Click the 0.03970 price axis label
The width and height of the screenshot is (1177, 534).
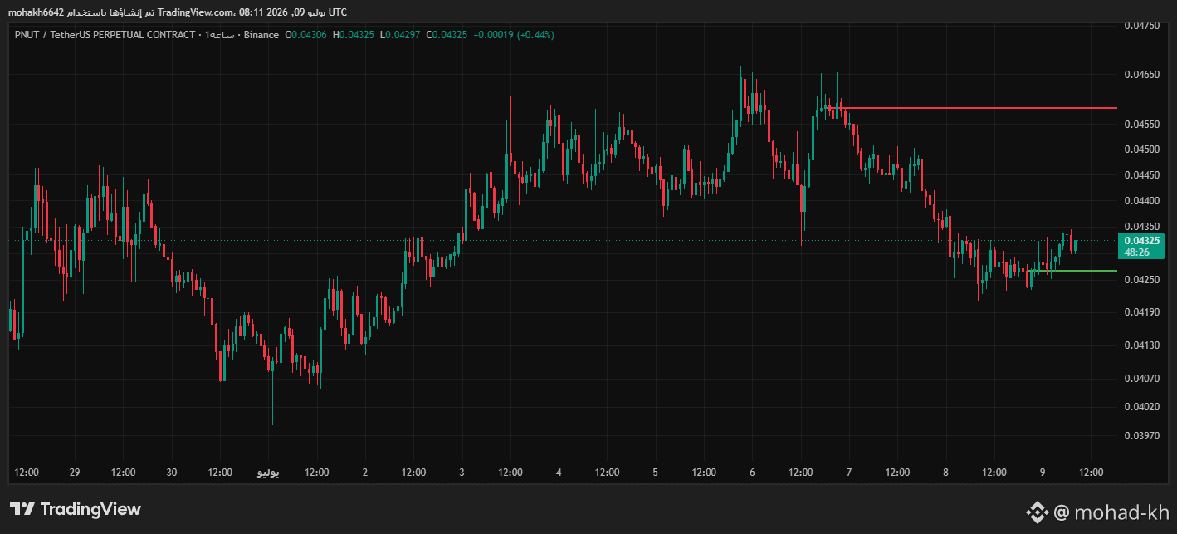point(1141,435)
